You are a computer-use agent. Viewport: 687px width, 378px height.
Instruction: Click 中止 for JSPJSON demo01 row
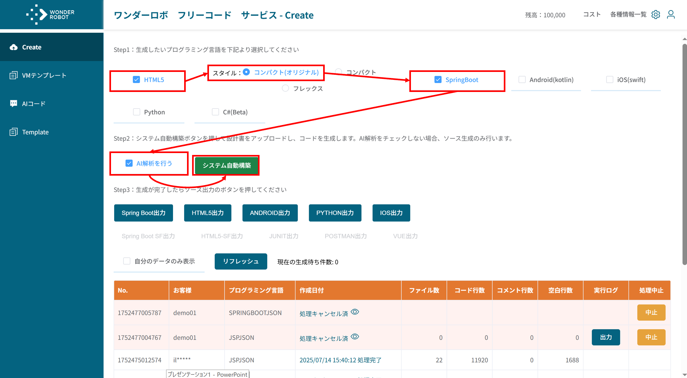(x=651, y=337)
